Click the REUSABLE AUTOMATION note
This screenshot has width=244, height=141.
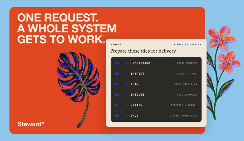(x=182, y=116)
